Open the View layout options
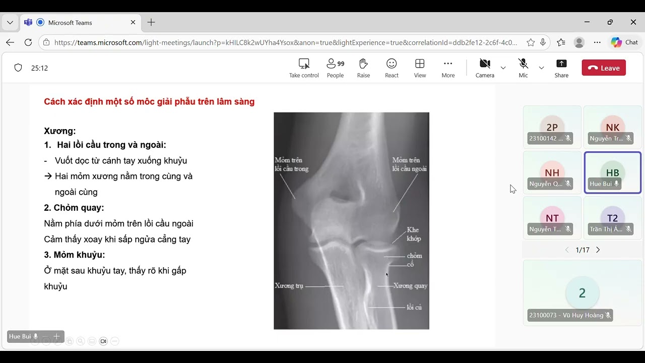Image resolution: width=645 pixels, height=363 pixels. pyautogui.click(x=420, y=68)
